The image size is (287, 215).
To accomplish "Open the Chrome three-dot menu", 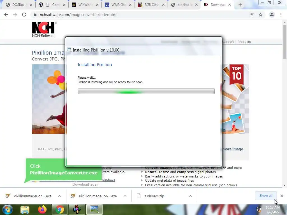I will [x=281, y=15].
